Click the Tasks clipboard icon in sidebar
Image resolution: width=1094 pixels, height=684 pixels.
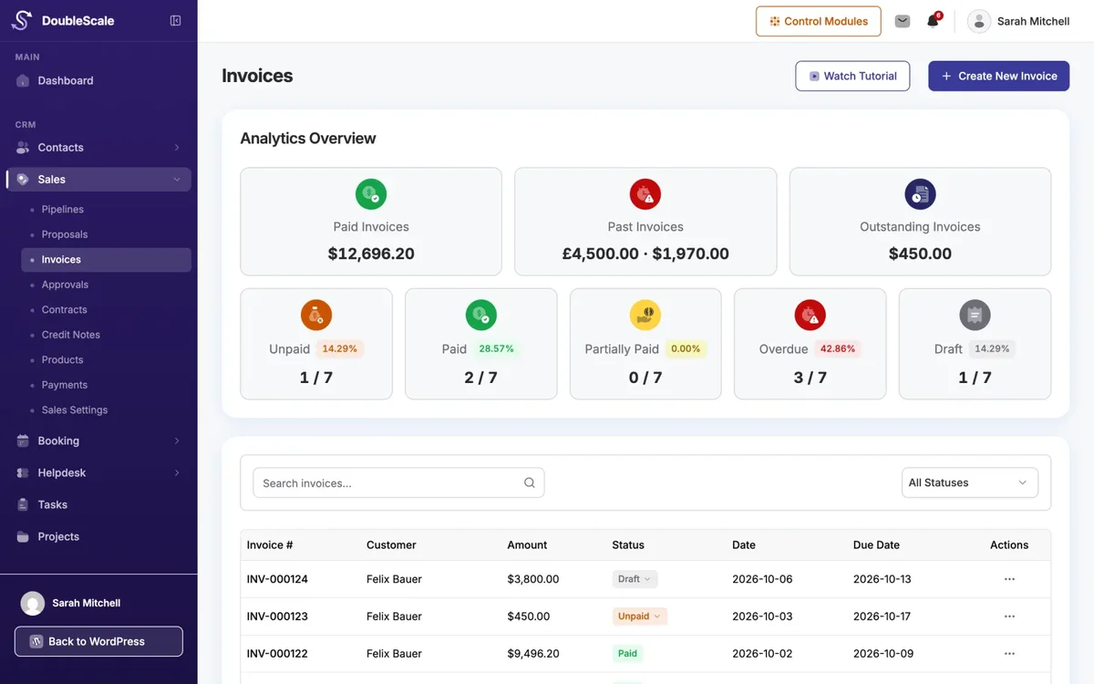click(x=23, y=504)
